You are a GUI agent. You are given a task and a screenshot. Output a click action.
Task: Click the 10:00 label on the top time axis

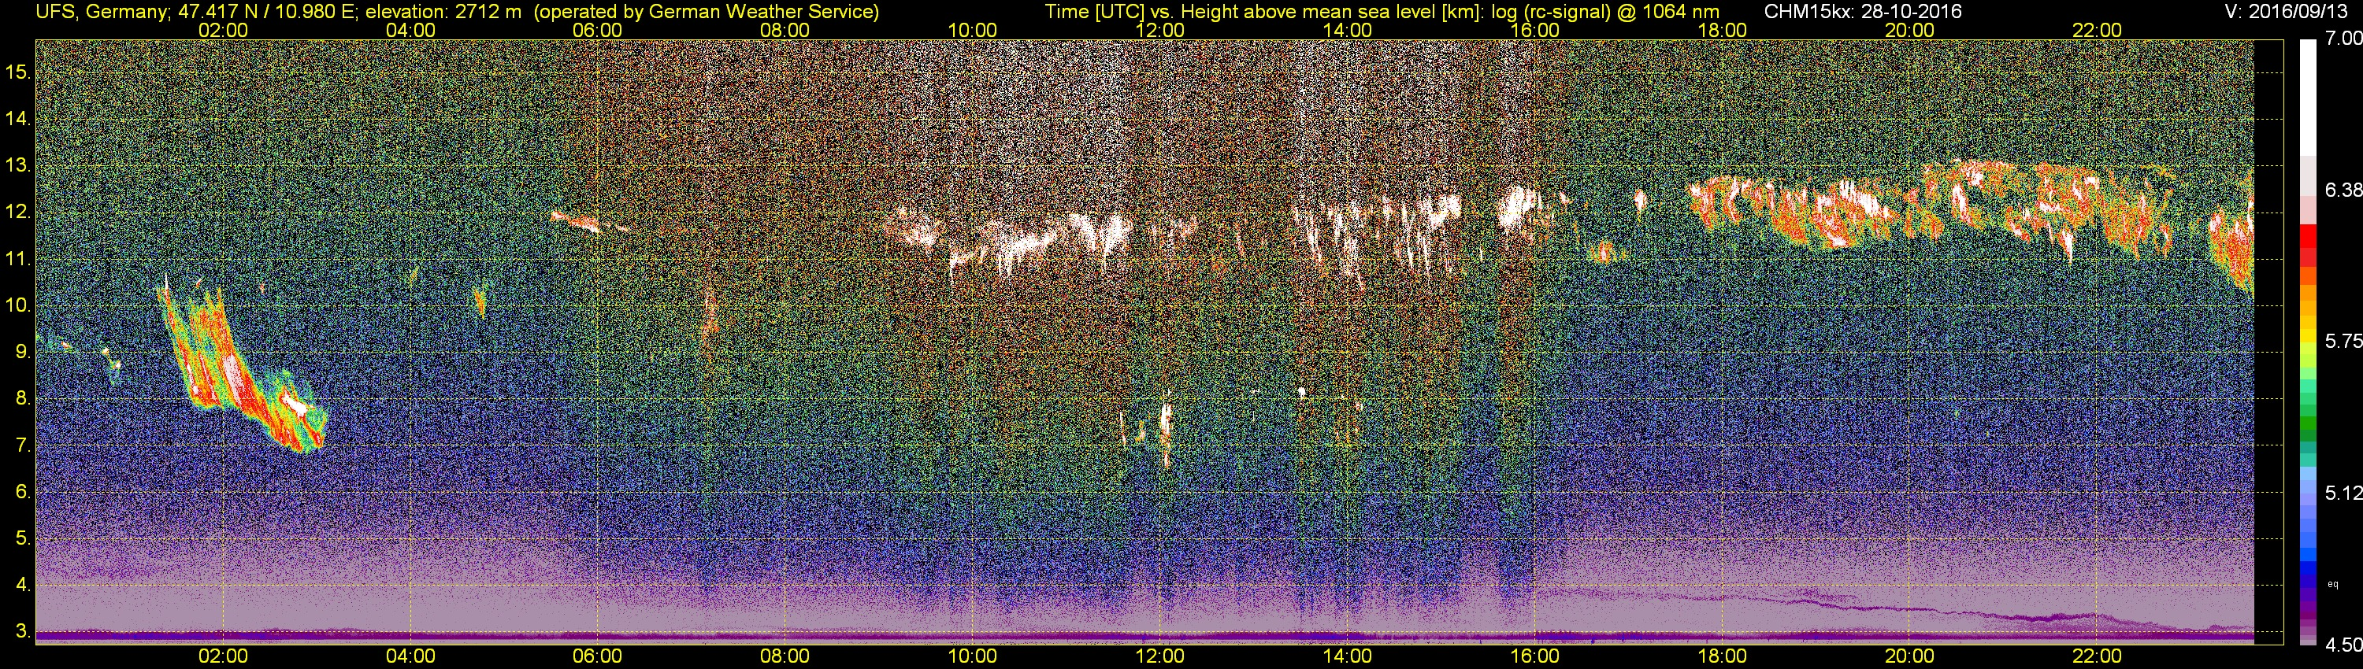(972, 30)
